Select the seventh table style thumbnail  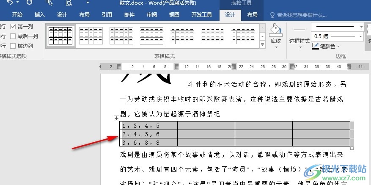[243, 36]
